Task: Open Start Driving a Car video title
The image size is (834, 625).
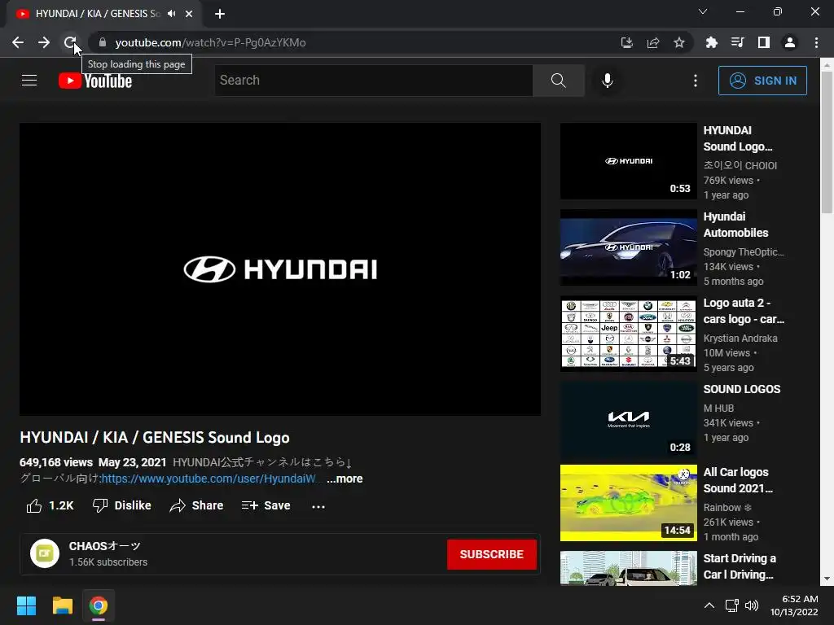Action: click(740, 566)
